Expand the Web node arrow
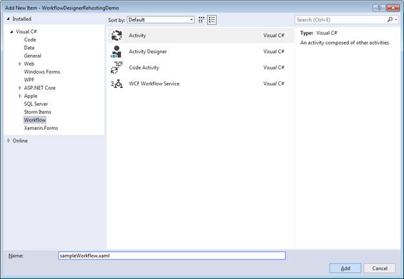Viewport: 404px width, 279px height. click(x=20, y=63)
